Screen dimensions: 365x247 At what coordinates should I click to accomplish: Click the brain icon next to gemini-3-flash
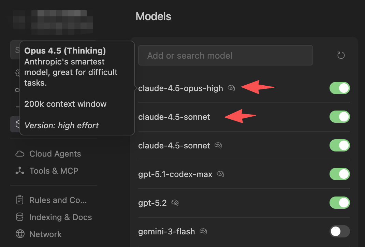coord(203,232)
